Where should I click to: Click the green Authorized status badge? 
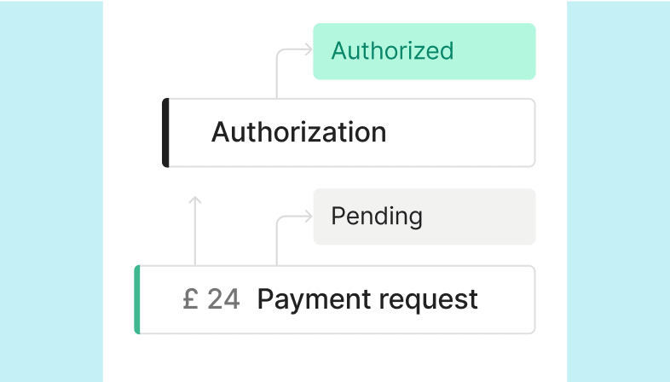(x=425, y=51)
